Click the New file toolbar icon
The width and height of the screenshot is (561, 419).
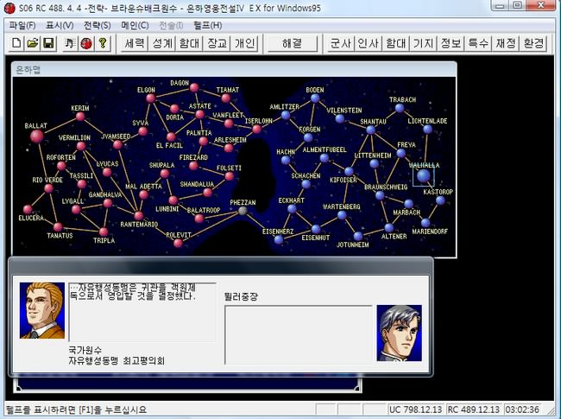[16, 44]
